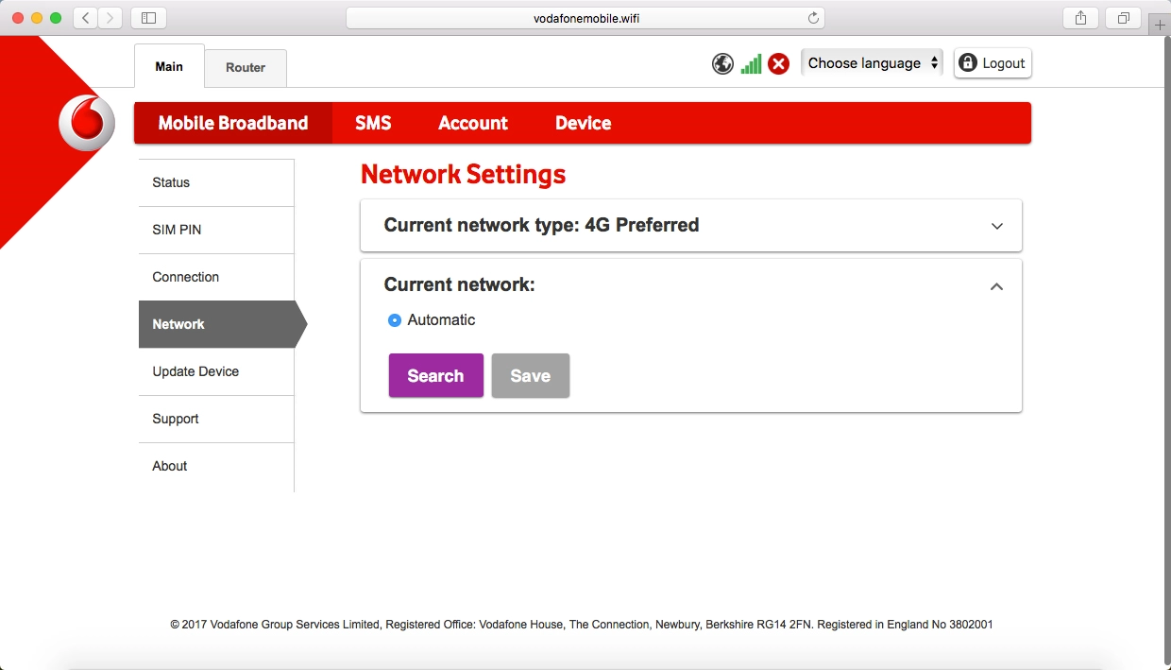Click the Logout button
The width and height of the screenshot is (1171, 670).
click(x=993, y=63)
